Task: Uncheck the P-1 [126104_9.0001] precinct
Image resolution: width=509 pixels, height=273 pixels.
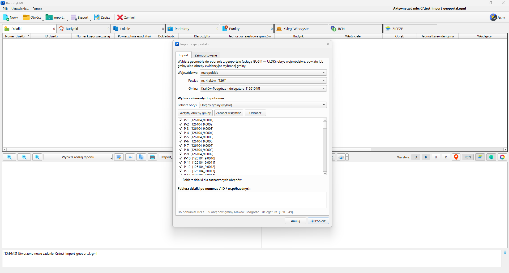Action: coord(181,120)
